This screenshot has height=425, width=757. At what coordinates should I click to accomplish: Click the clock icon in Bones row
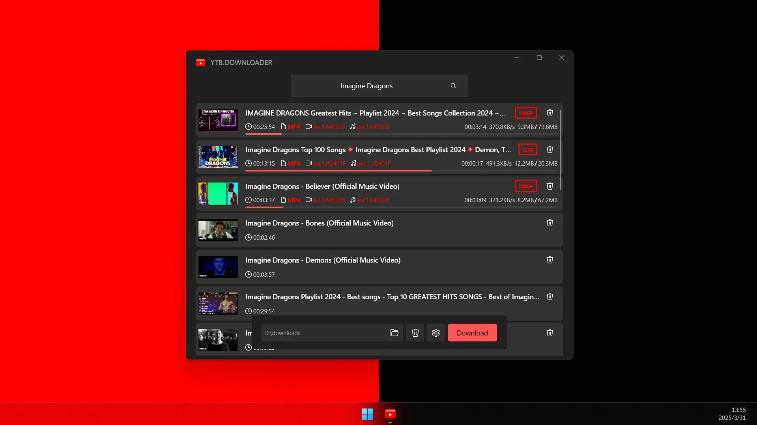tap(248, 237)
